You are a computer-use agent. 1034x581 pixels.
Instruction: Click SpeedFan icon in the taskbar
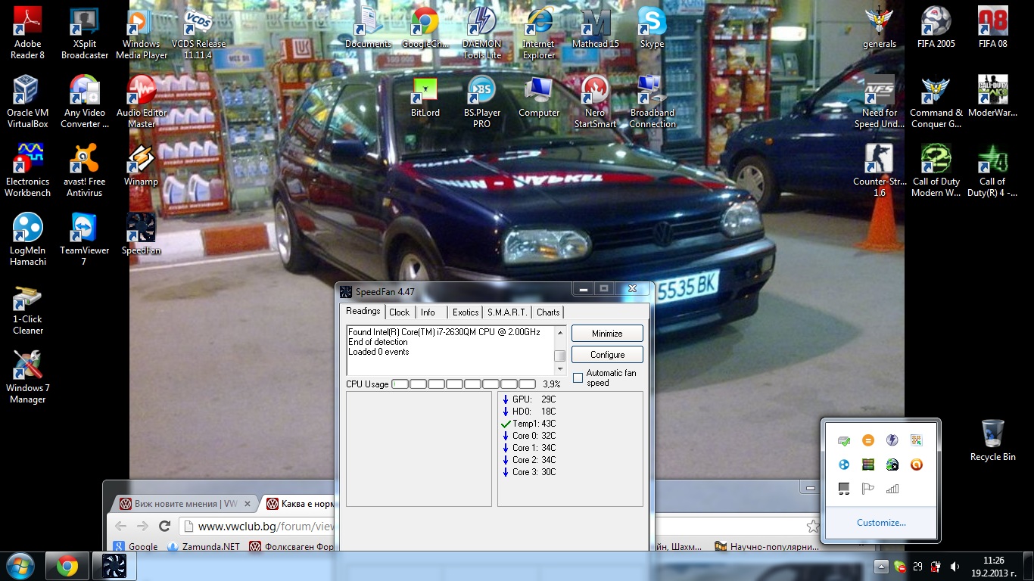[x=114, y=566]
